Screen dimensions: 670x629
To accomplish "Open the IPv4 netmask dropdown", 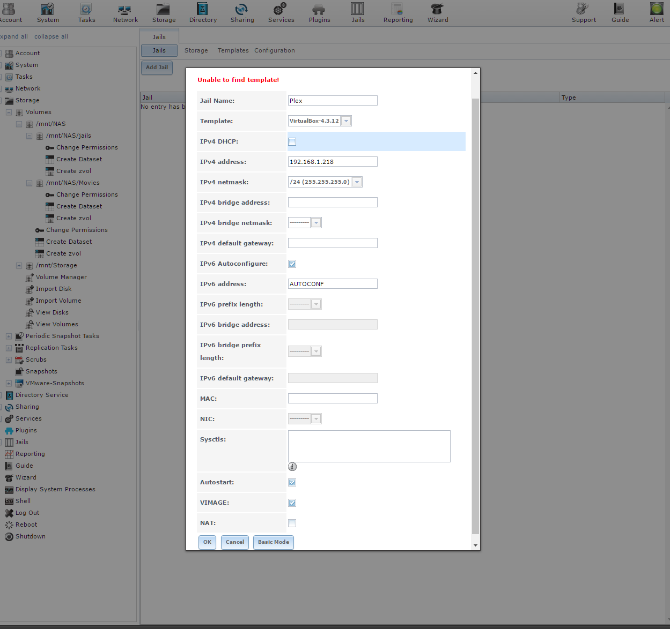I will point(357,182).
